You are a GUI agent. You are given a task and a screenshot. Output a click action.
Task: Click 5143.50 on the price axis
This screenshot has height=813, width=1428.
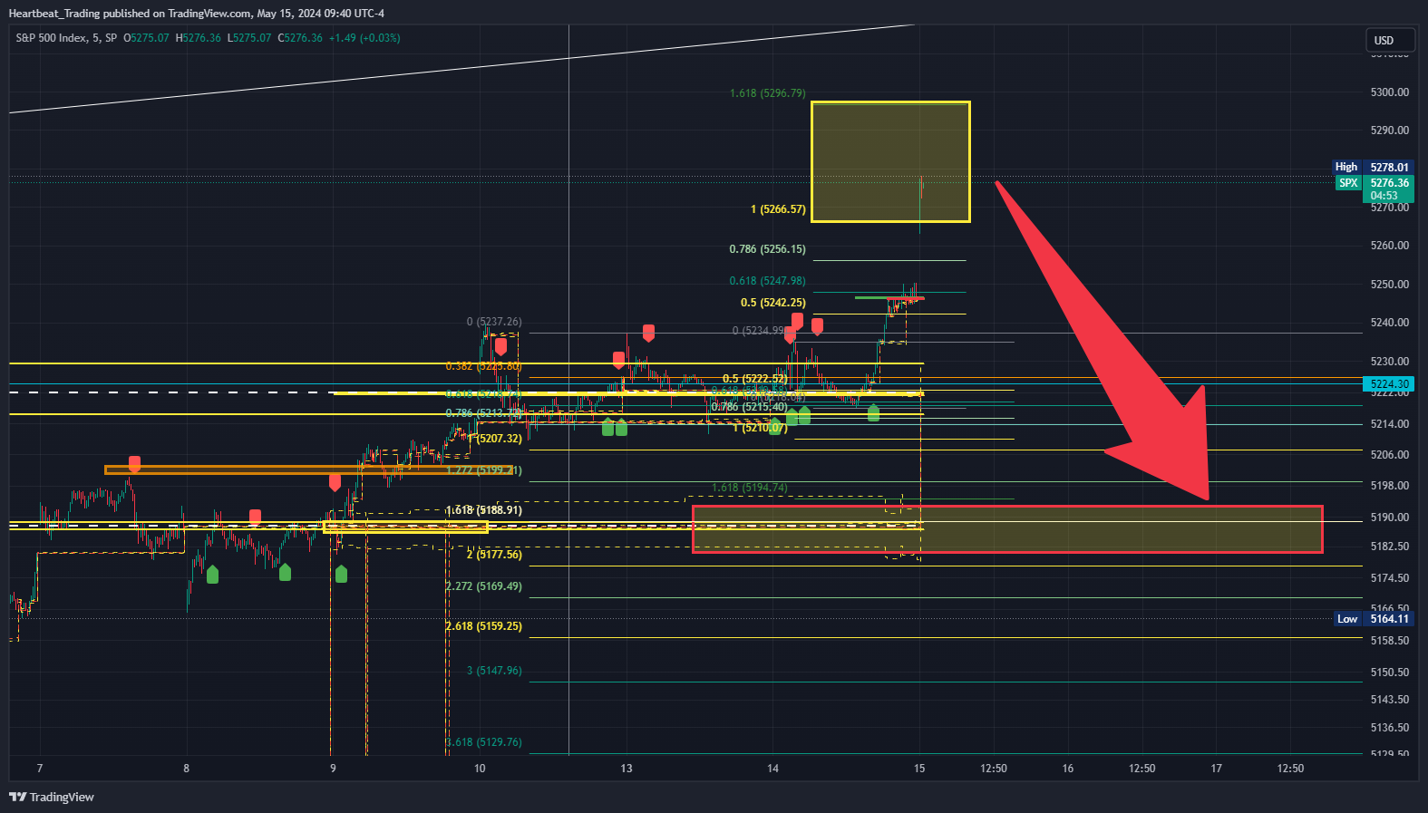pos(1390,700)
